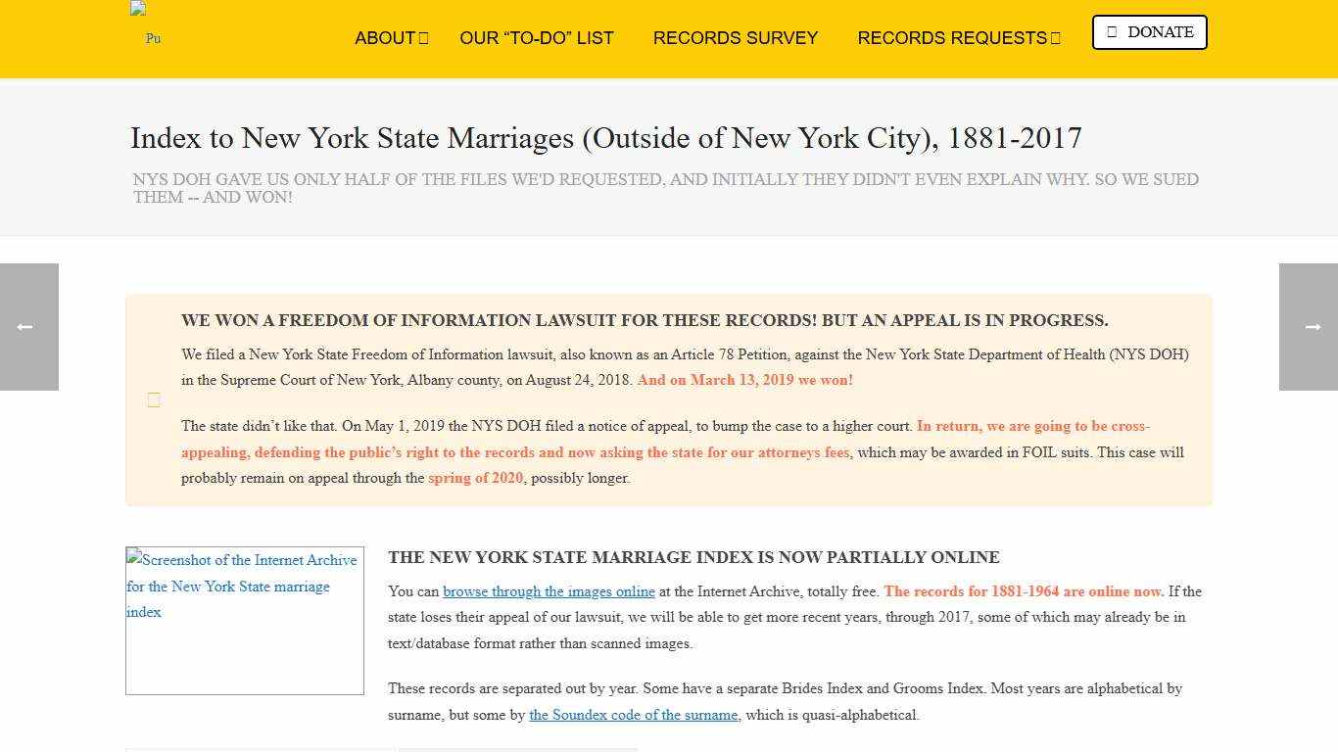Click the DONATE button

click(1149, 31)
